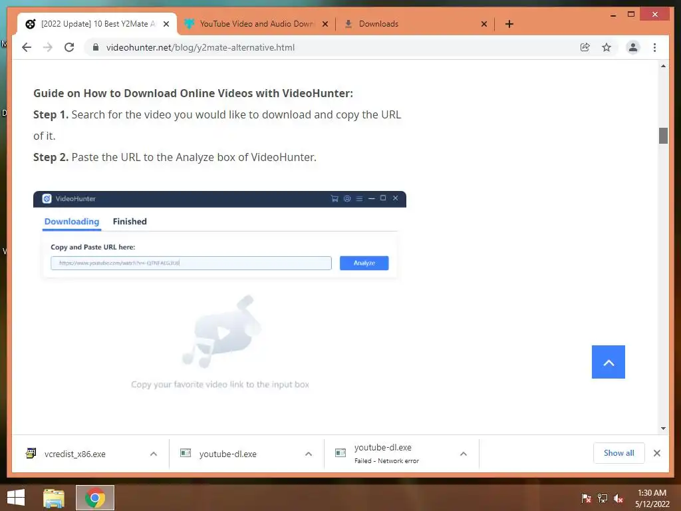This screenshot has height=511, width=681.
Task: Click the address bar URL
Action: [200, 47]
